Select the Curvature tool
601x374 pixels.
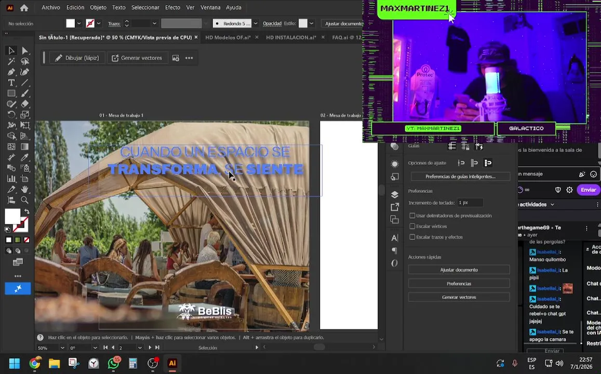[25, 72]
